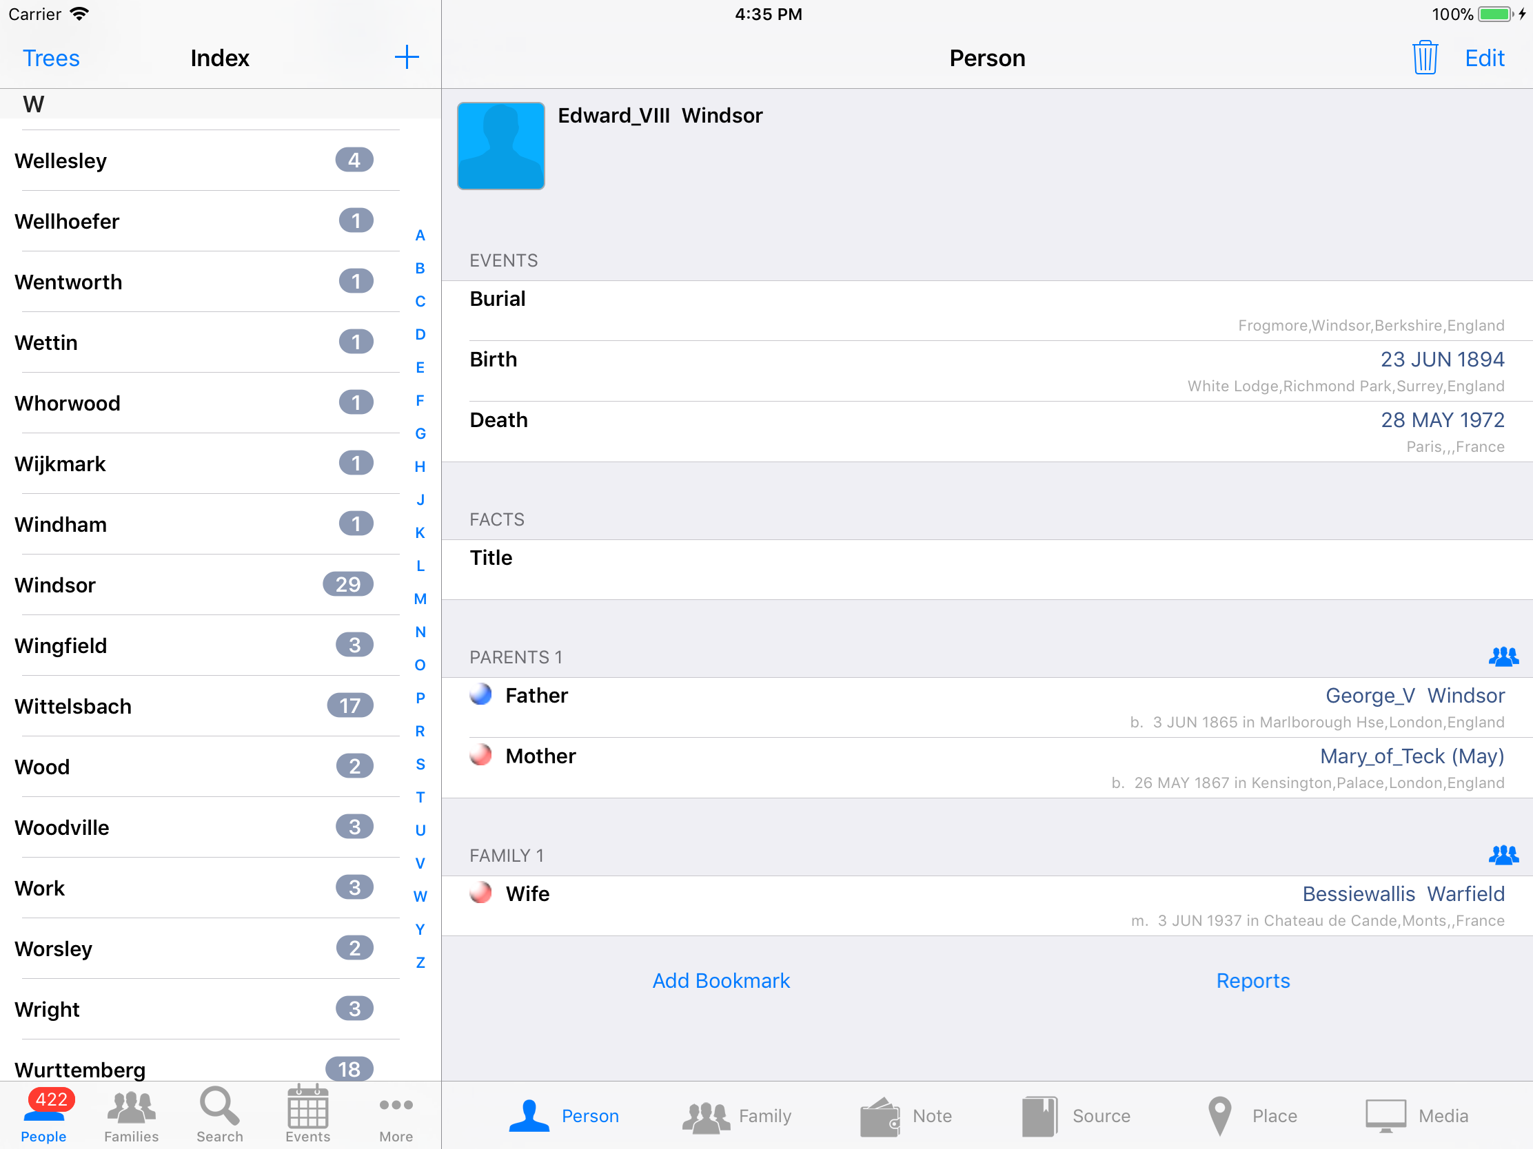Viewport: 1533px width, 1149px height.
Task: Tap the Media monitor icon
Action: pyautogui.click(x=1385, y=1115)
